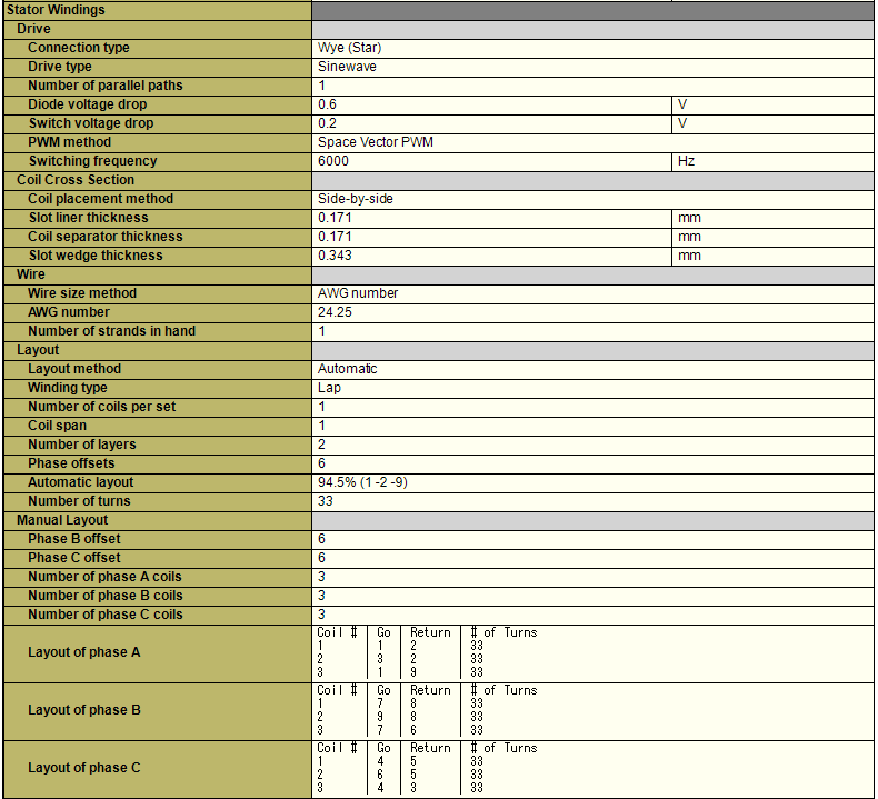Click the Automatic layout 94.5% value
Viewport: 878px width, 799px height.
(362, 482)
